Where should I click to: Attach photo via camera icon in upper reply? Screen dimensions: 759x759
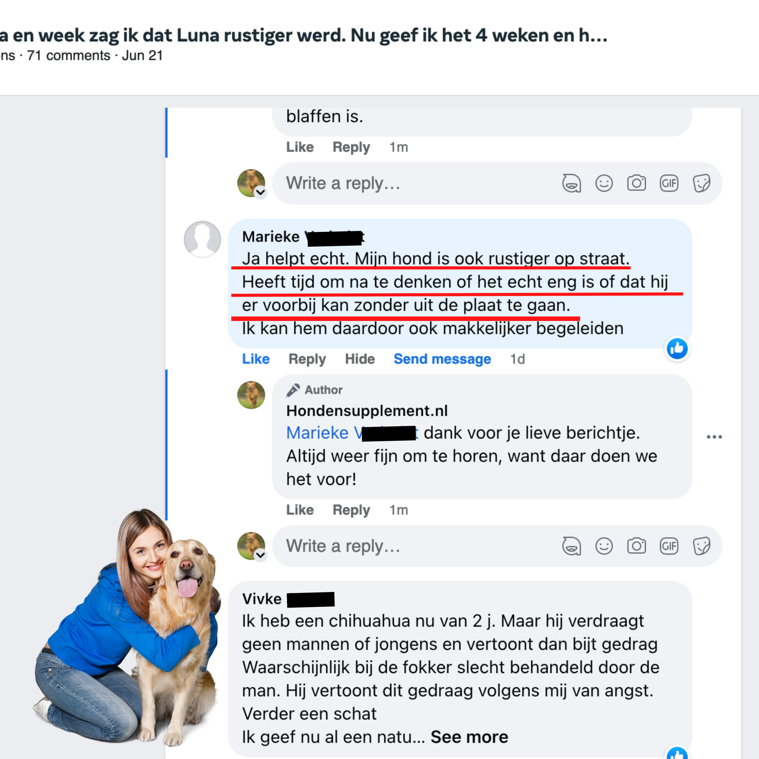pyautogui.click(x=637, y=184)
